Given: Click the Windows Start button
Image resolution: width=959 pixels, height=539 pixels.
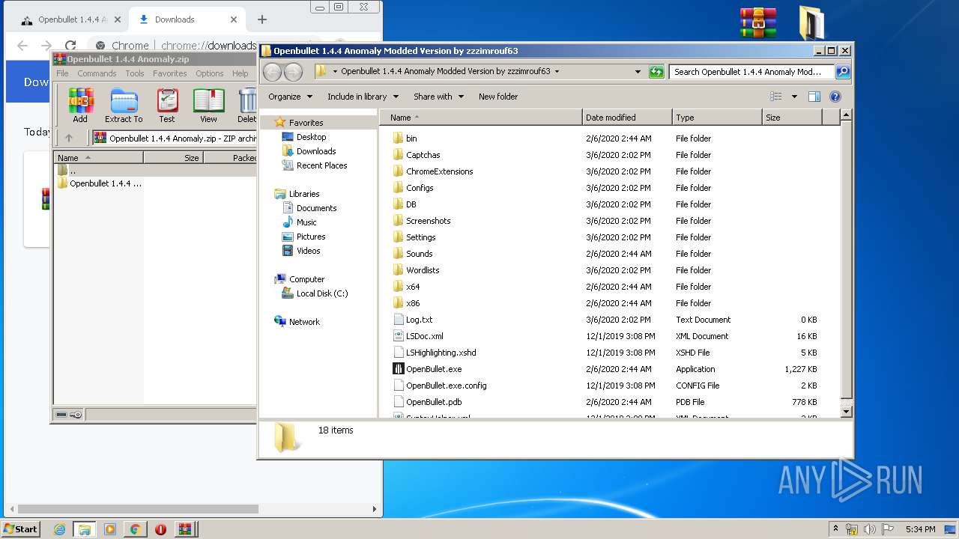Looking at the screenshot, I should tap(20, 529).
